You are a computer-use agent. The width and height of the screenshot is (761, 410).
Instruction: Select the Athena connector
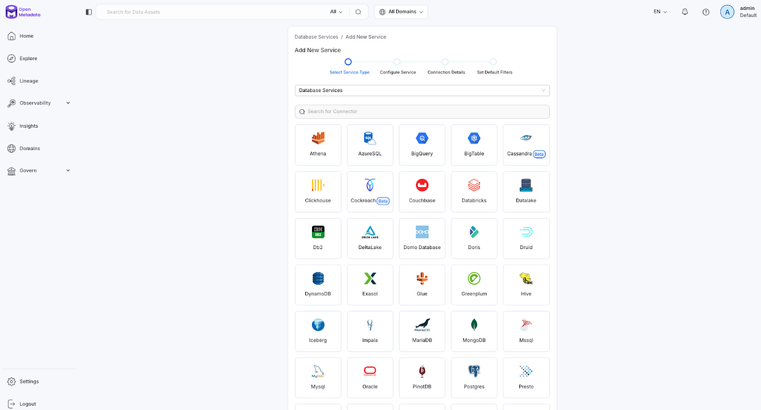click(x=318, y=145)
